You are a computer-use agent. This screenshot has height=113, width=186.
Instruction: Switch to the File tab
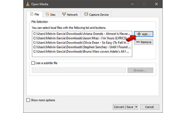34,14
